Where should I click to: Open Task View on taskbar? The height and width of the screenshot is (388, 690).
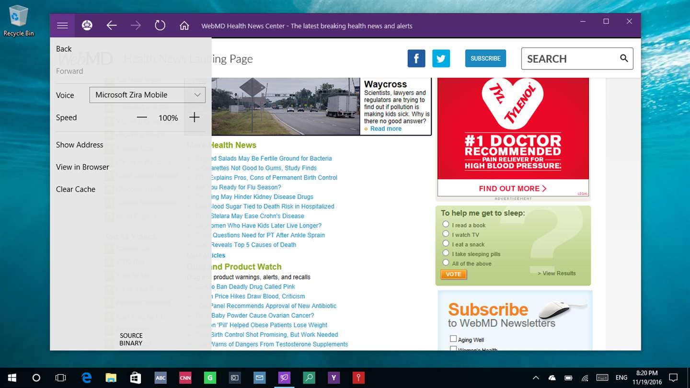click(x=60, y=378)
